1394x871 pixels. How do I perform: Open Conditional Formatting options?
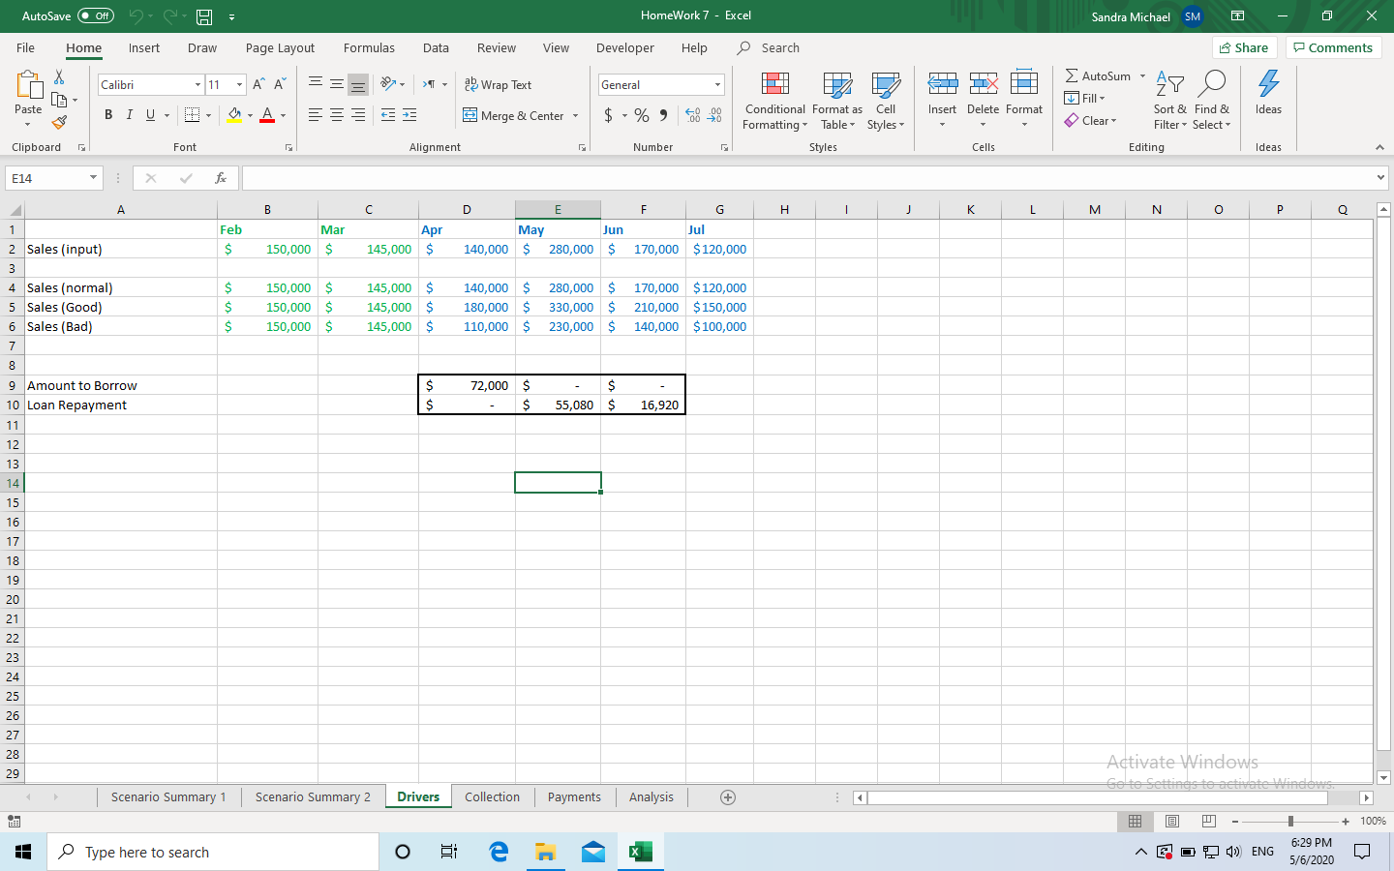[774, 102]
